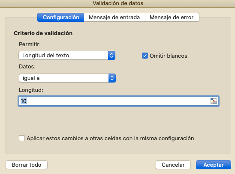Viewport: 235px width, 174px height.
Task: Switch to the Mensaje de error tab
Action: (x=172, y=18)
